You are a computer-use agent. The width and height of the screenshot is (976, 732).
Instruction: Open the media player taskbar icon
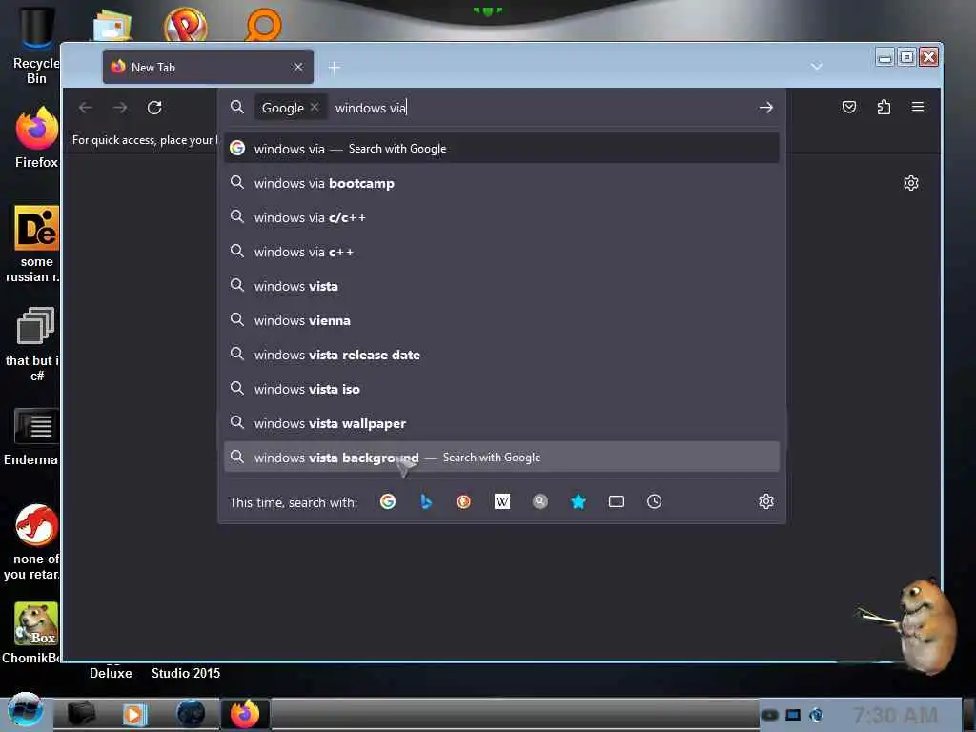pos(133,713)
